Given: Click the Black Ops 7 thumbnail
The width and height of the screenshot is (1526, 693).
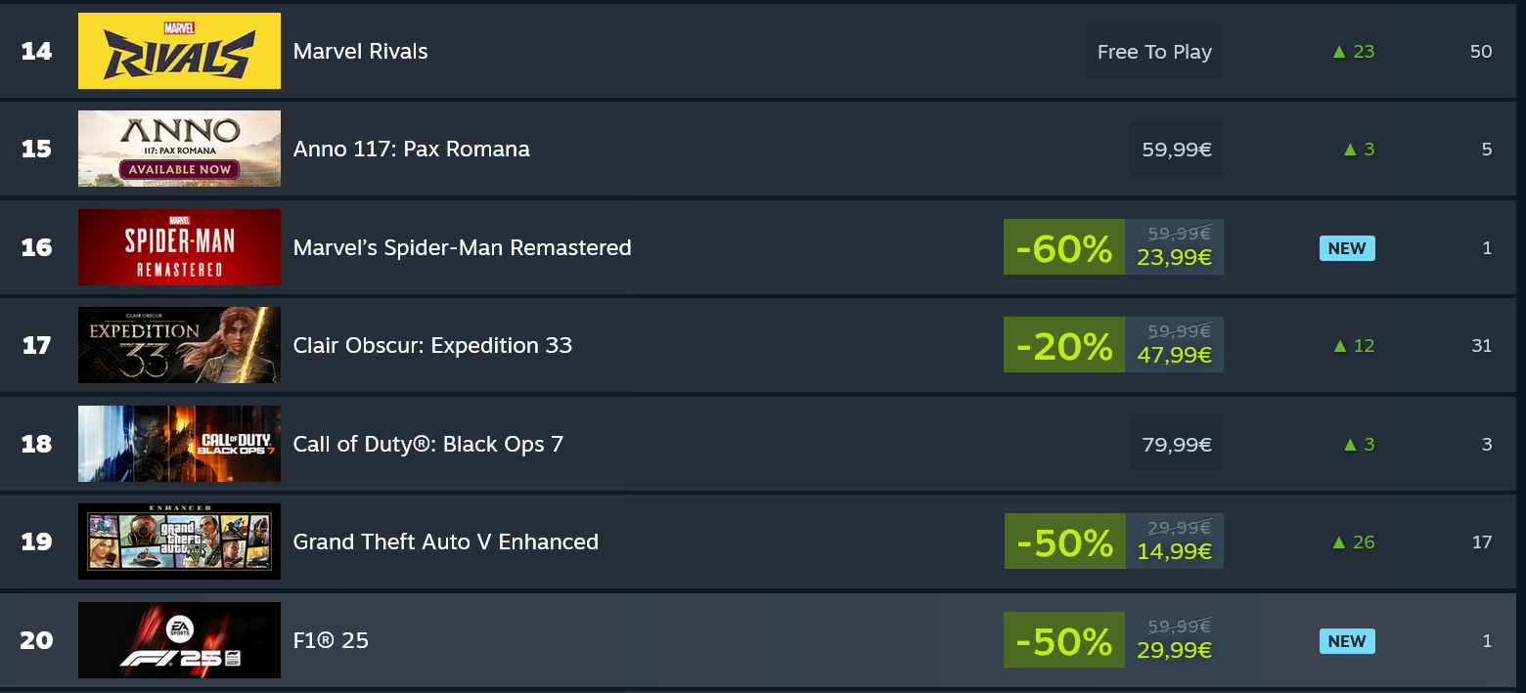Looking at the screenshot, I should coord(179,444).
